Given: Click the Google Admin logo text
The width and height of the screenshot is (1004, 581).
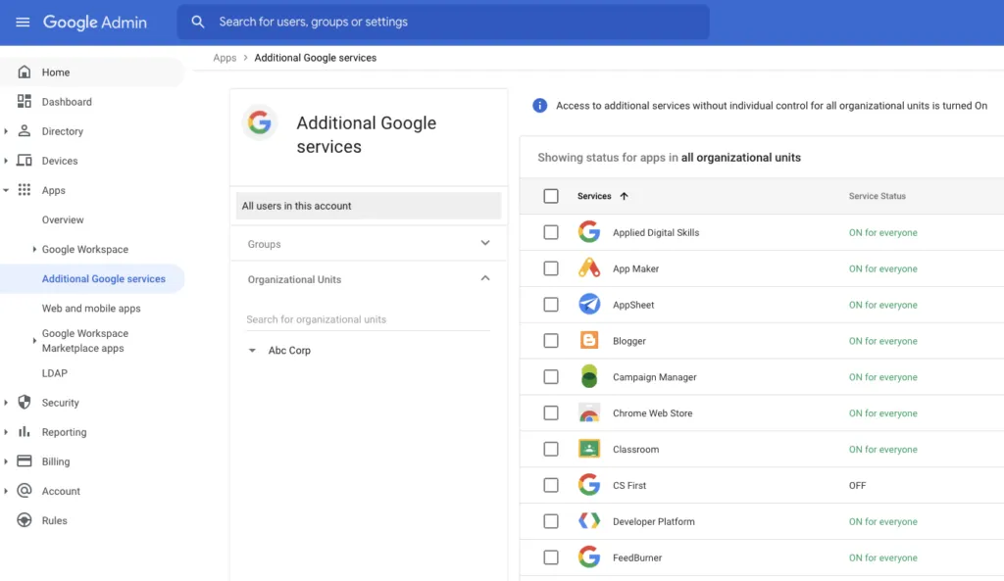Looking at the screenshot, I should [x=95, y=23].
